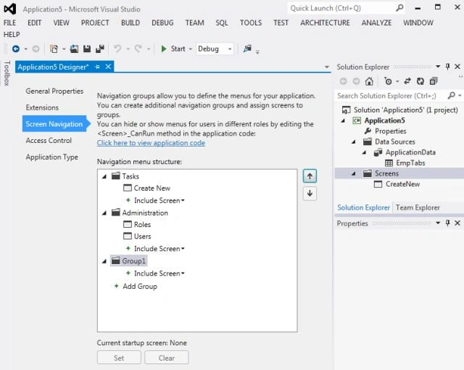Click Collapse All icon in Solution Explorer

(x=434, y=81)
